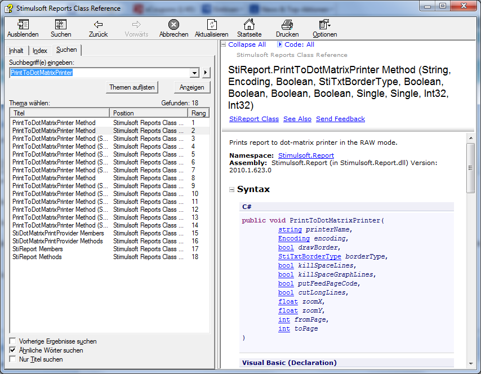Sort results by Position column header
The image size is (481, 374).
coord(149,113)
